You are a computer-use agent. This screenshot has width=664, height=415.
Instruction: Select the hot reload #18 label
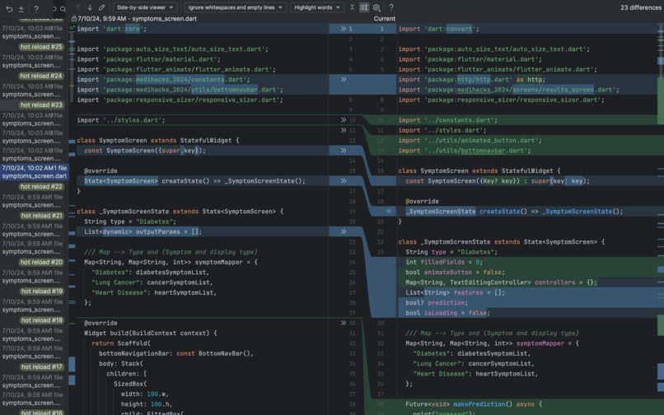click(41, 320)
